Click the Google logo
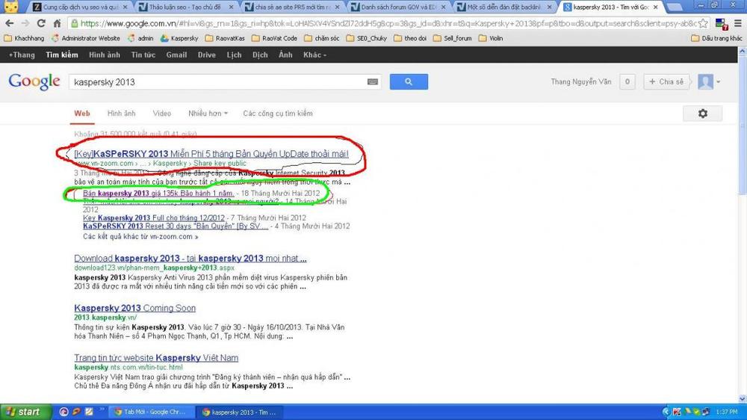Image resolution: width=747 pixels, height=420 pixels. (34, 82)
